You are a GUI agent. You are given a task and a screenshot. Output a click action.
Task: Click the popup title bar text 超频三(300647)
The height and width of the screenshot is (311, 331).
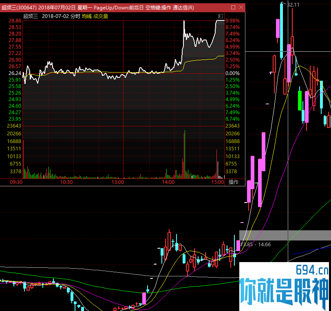pyautogui.click(x=19, y=8)
